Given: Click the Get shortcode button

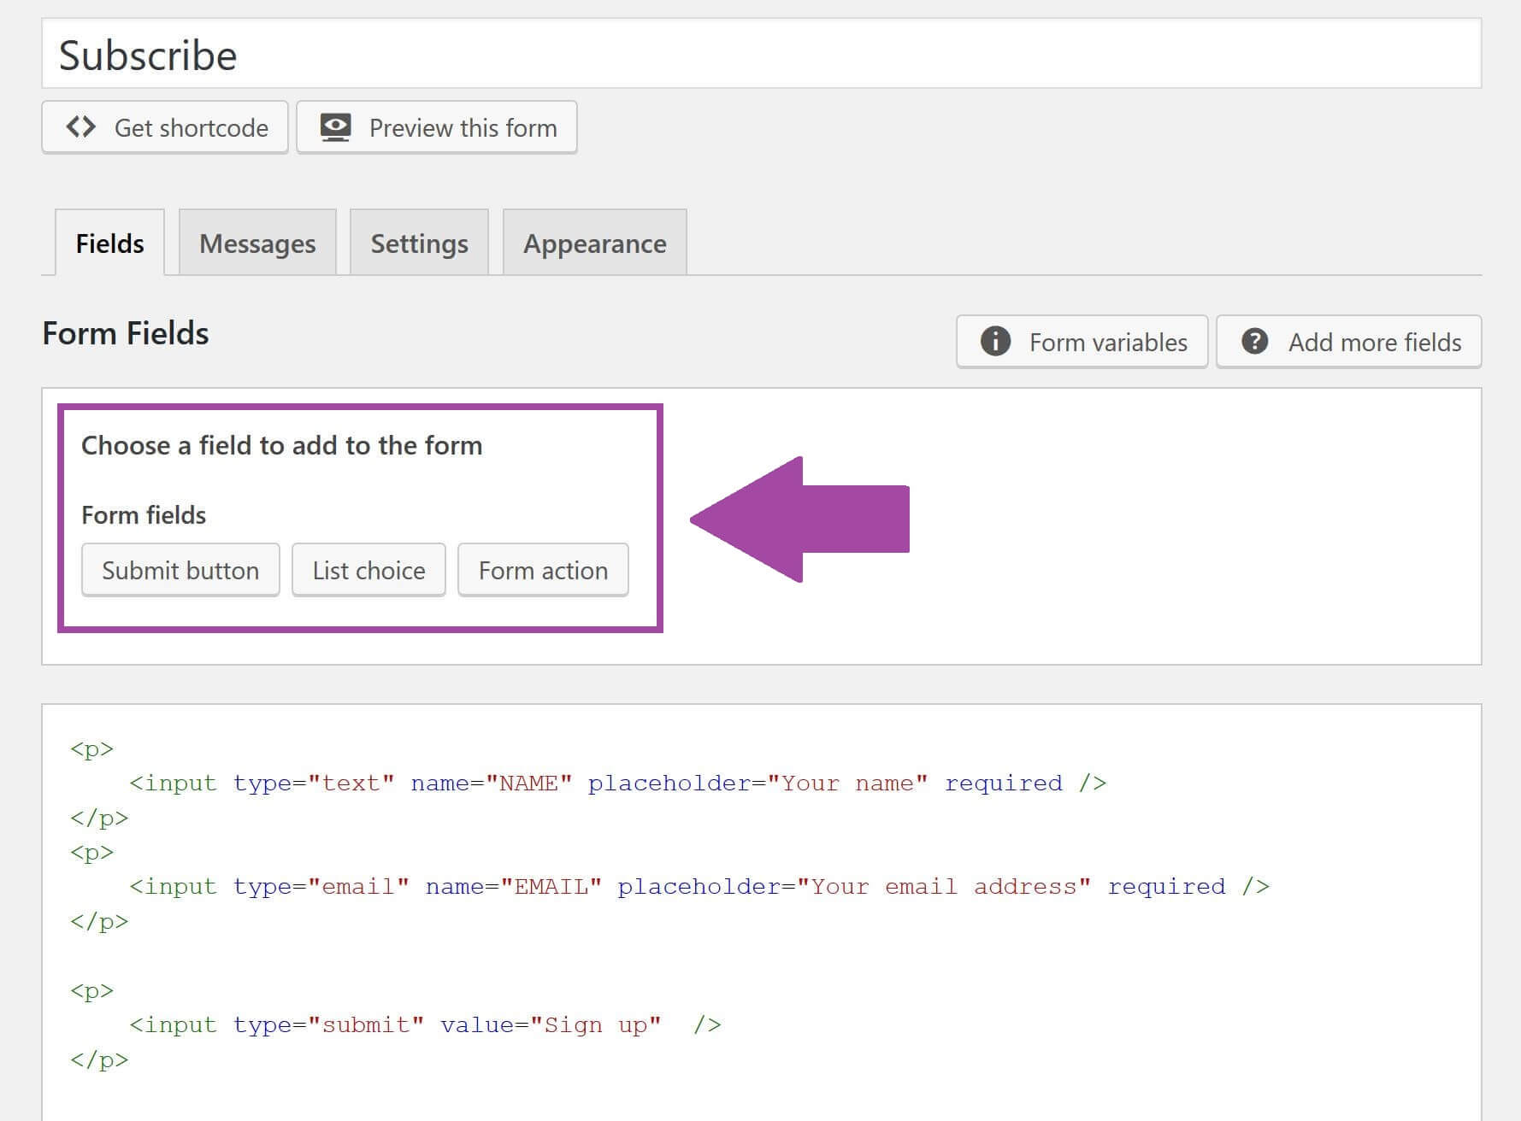Looking at the screenshot, I should 164,126.
